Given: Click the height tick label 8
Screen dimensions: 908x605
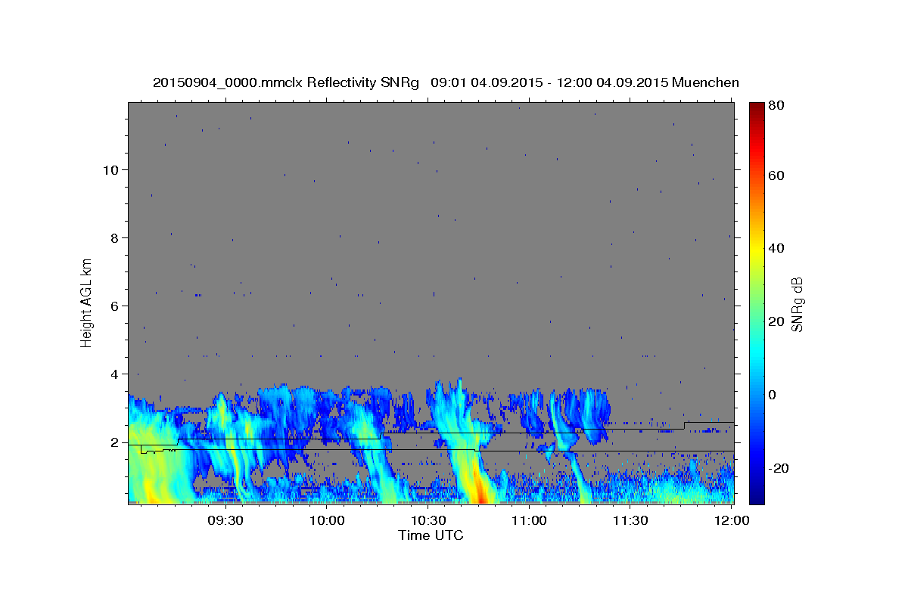Looking at the screenshot, I should (x=116, y=237).
